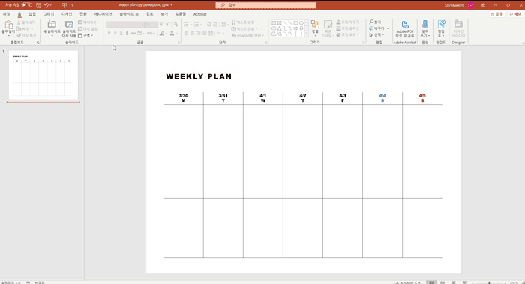Click the Undo arrow icon
The image size is (525, 284).
pyautogui.click(x=46, y=5)
